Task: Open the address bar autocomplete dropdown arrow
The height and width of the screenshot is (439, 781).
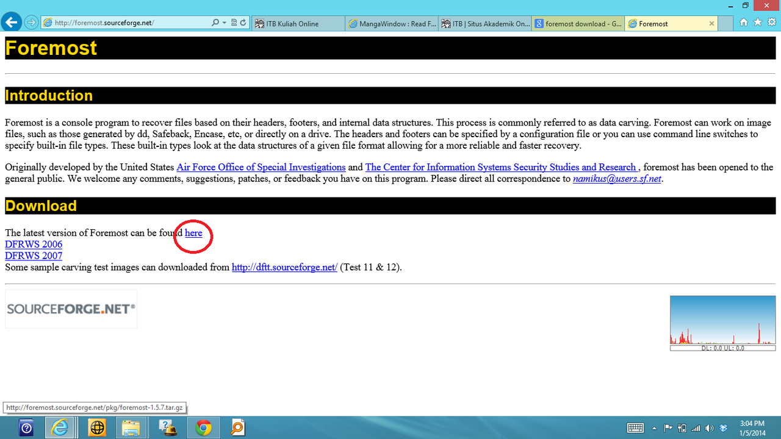Action: [x=225, y=23]
